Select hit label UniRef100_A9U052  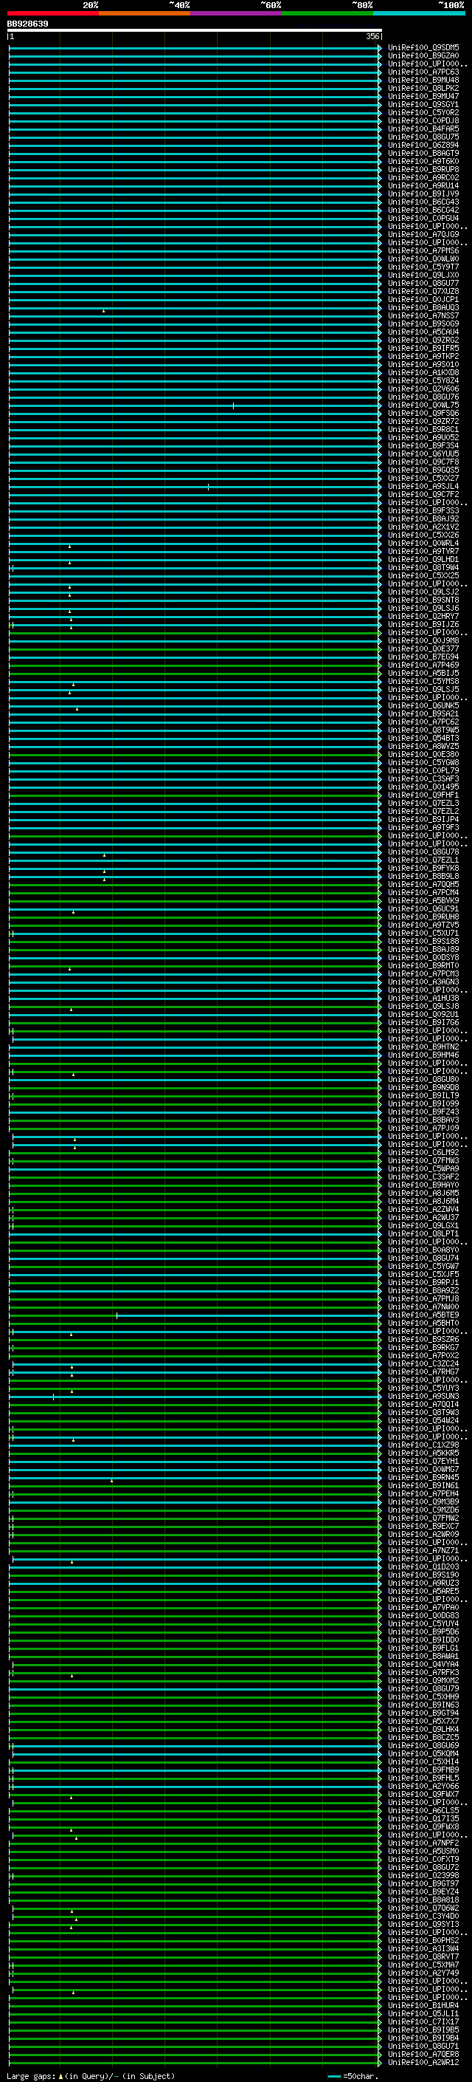[423, 437]
